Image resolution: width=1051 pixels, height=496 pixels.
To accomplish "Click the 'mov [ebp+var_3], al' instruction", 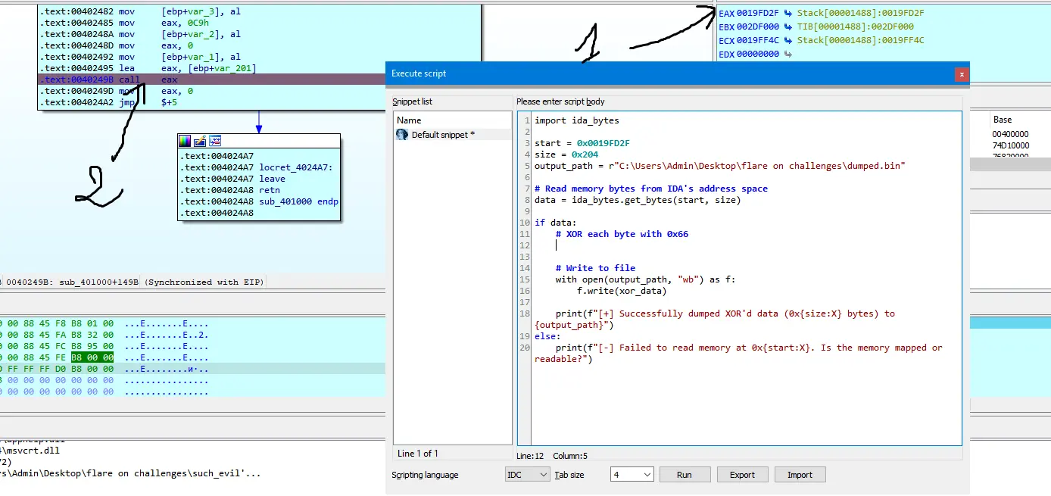I will pos(179,11).
